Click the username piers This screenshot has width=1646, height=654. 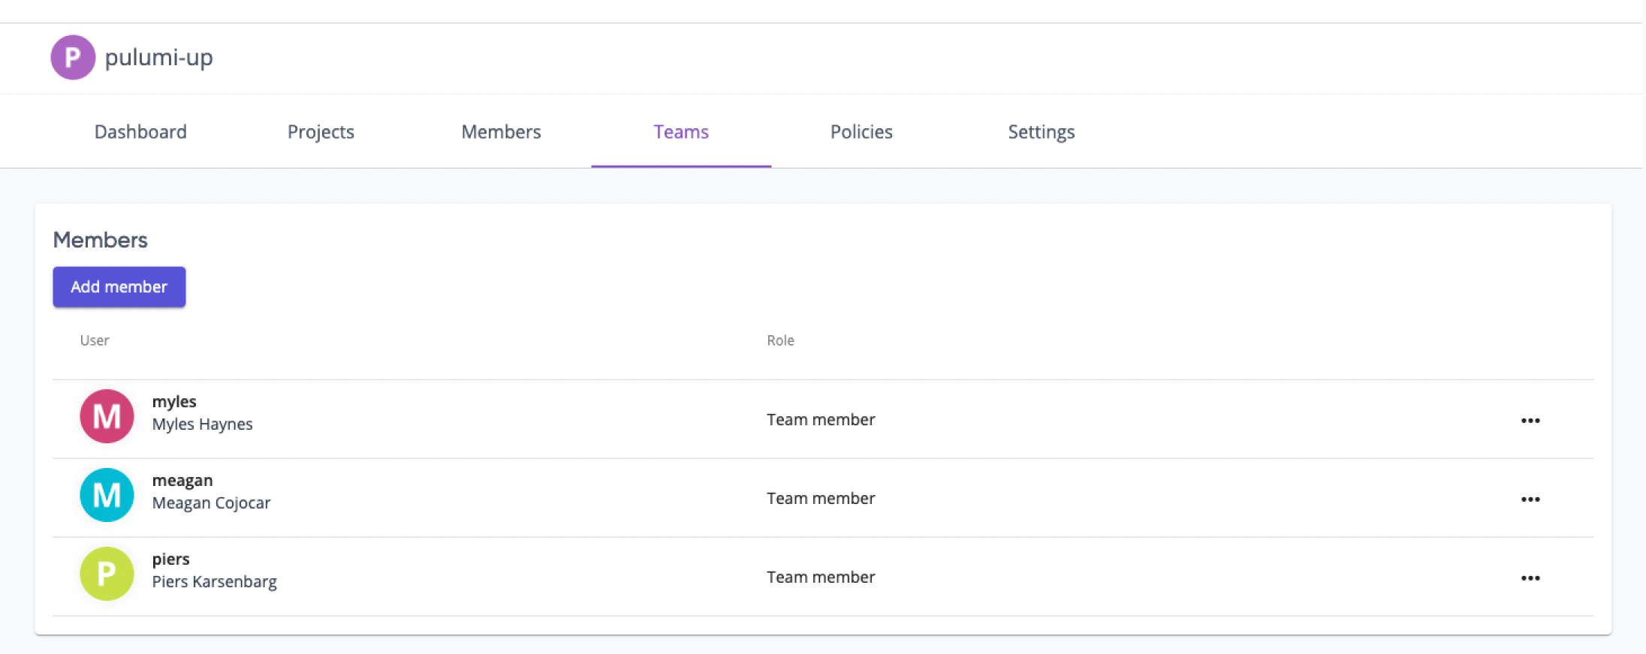(x=170, y=559)
